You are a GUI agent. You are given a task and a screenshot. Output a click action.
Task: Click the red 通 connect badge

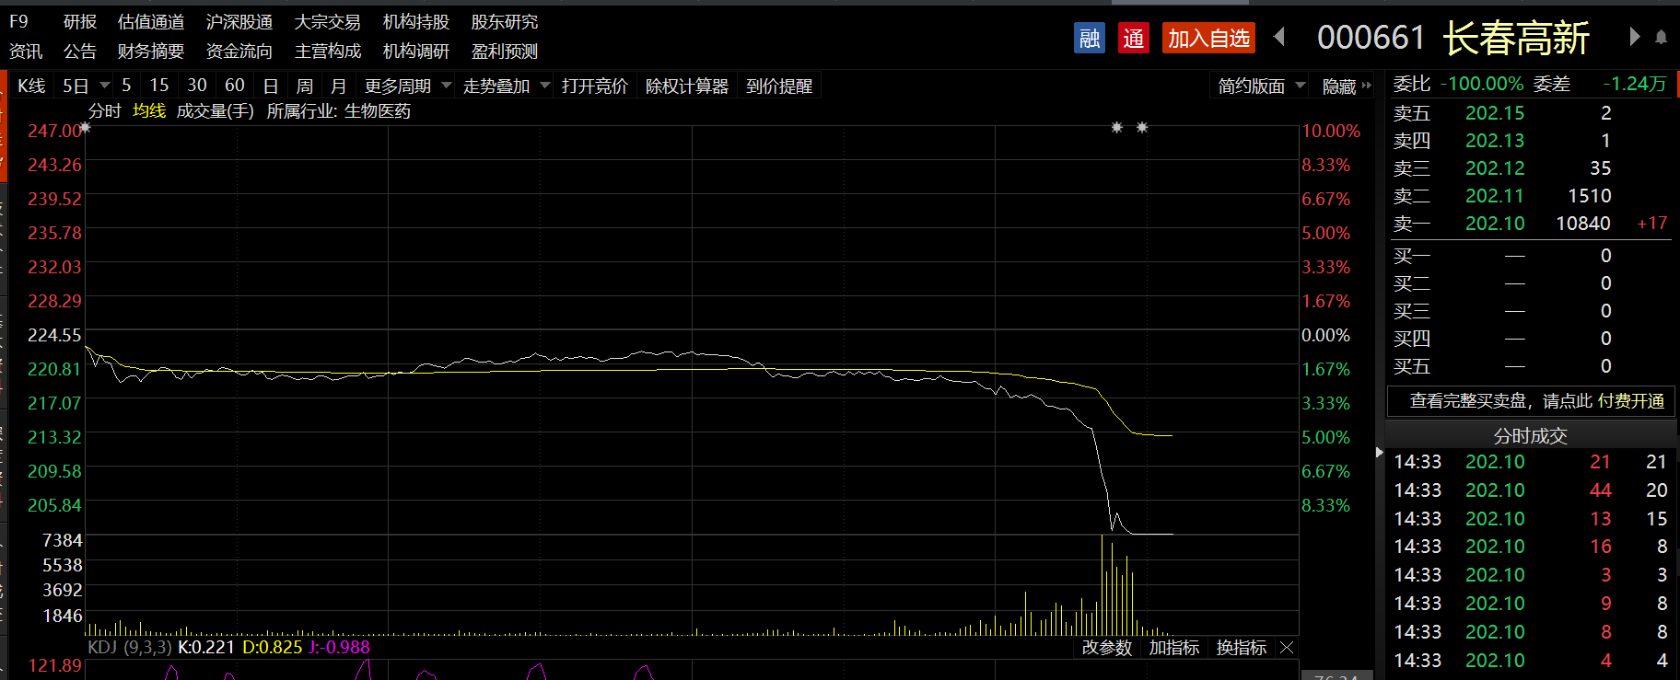tap(1133, 38)
